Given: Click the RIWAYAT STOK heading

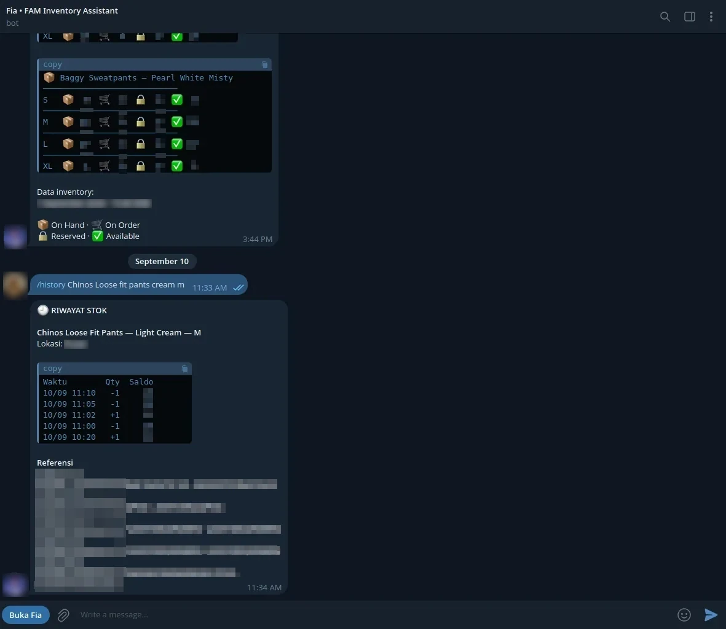Looking at the screenshot, I should (79, 310).
